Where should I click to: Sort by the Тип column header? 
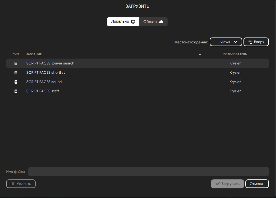[16, 54]
